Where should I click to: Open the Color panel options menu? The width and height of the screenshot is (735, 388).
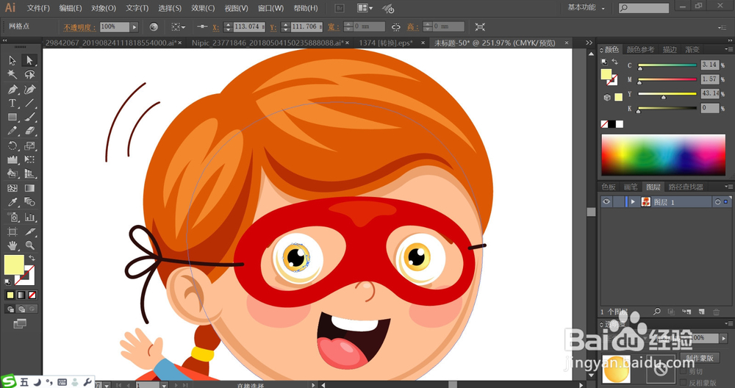coord(728,49)
